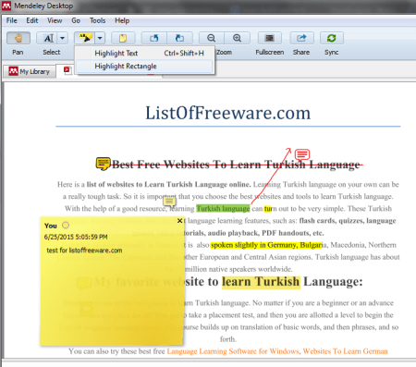Click the Add Note toolbar icon
Screen dimensions: 416x367
tap(123, 38)
